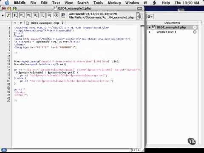Open the text options popup in toolbar
The image size is (204, 153).
(22, 15)
